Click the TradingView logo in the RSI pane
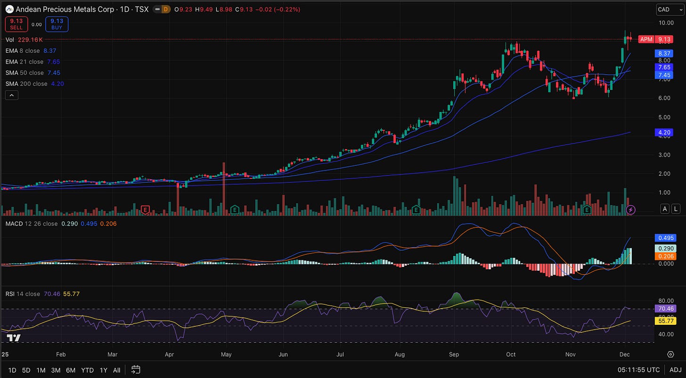 click(x=14, y=338)
